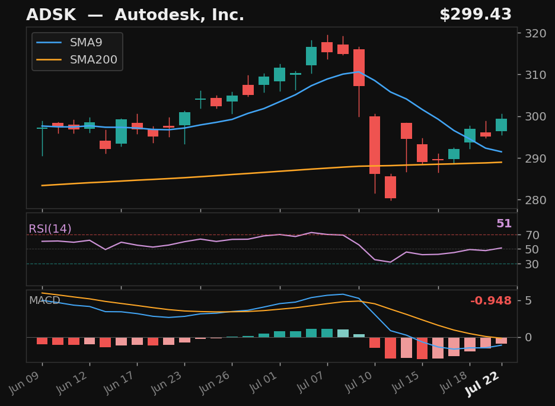Click the blue SMA9 legend line swatch

pos(49,43)
